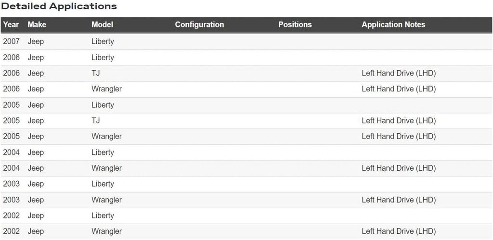This screenshot has width=493, height=240.
Task: Click the Detailed Applications heading
Action: click(59, 6)
